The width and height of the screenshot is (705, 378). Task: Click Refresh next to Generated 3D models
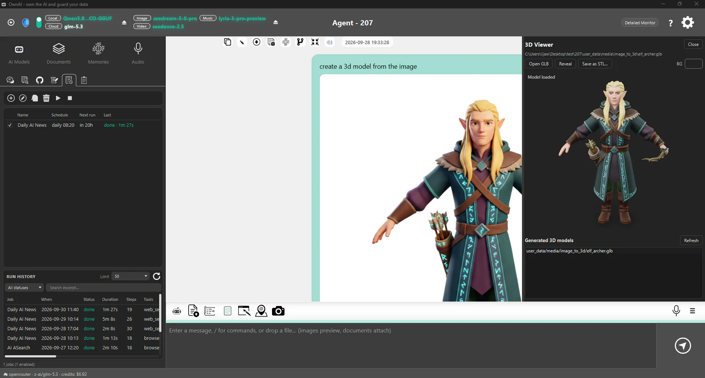pos(691,241)
